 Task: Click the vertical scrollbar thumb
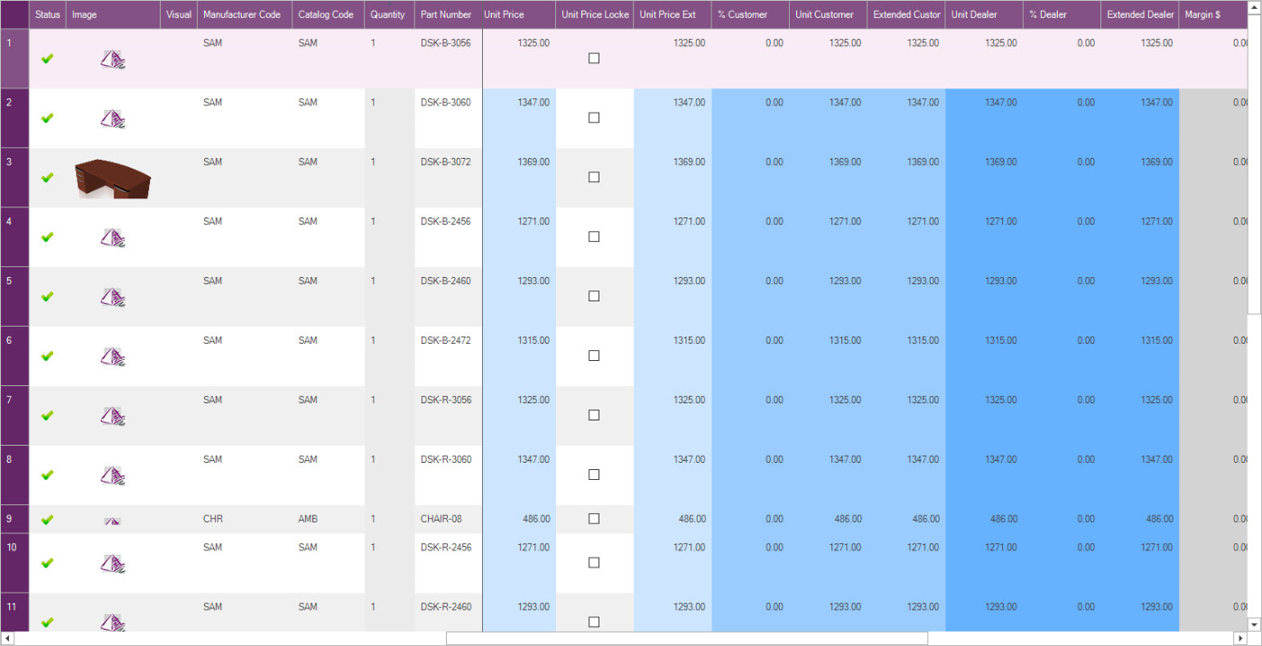pyautogui.click(x=1254, y=164)
